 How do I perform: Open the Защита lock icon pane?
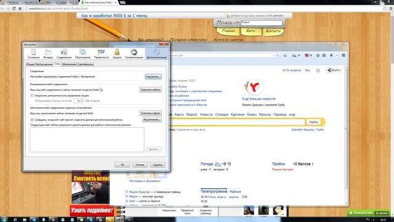117,54
